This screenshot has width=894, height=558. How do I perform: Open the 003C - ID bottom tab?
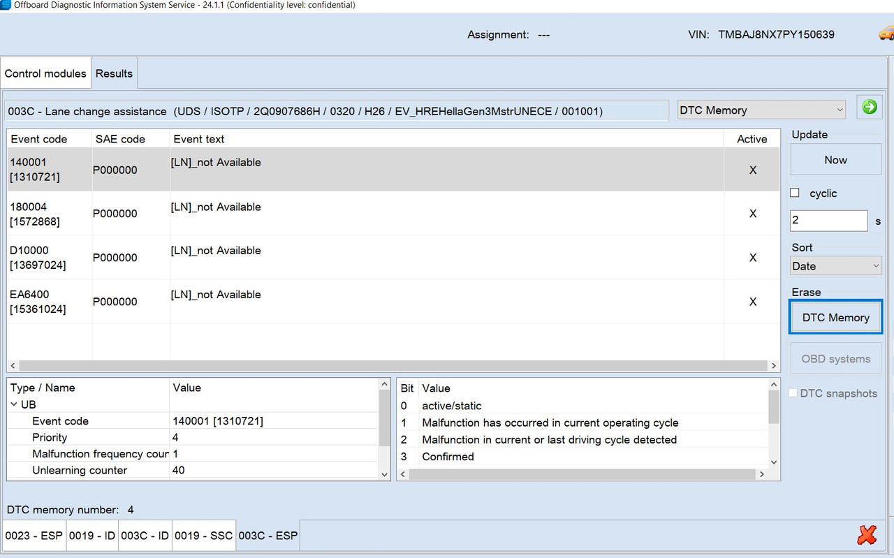tap(145, 536)
